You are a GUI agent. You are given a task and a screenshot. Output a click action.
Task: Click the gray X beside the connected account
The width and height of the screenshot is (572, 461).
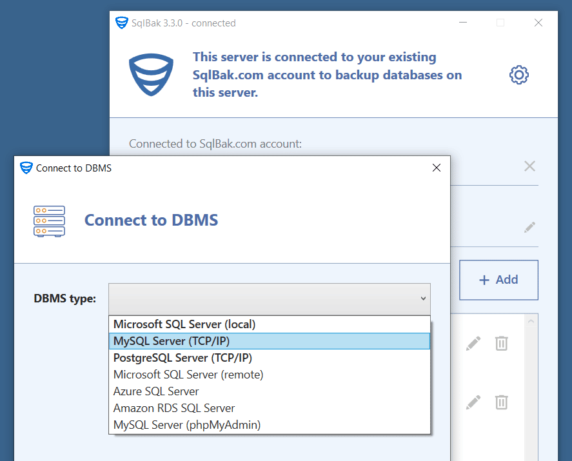tap(529, 166)
